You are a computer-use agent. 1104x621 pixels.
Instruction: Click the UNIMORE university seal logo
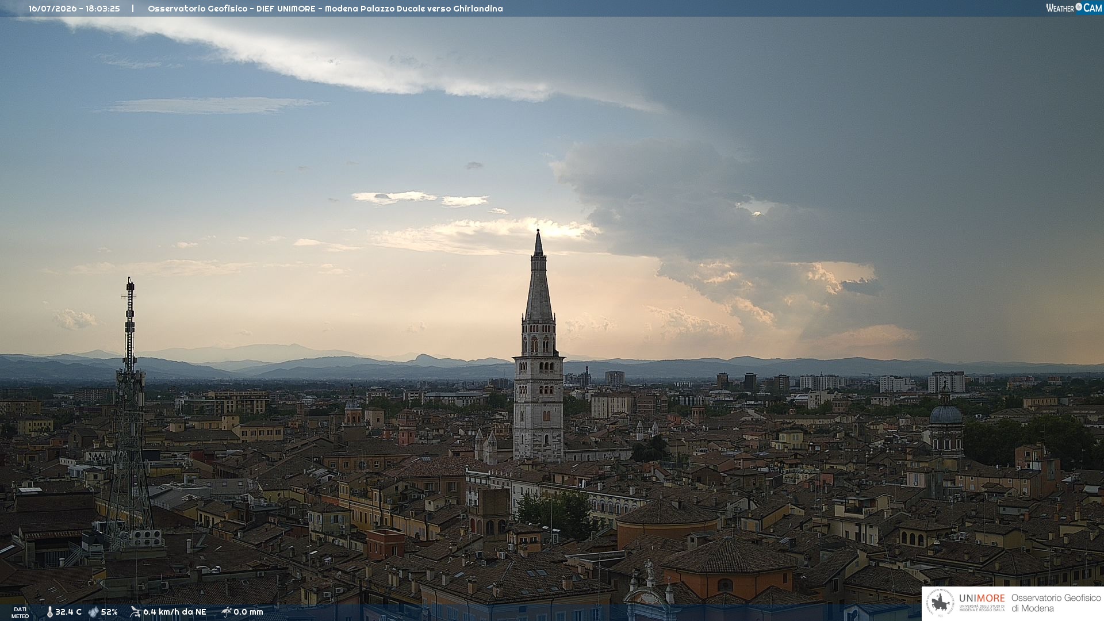[x=940, y=603]
